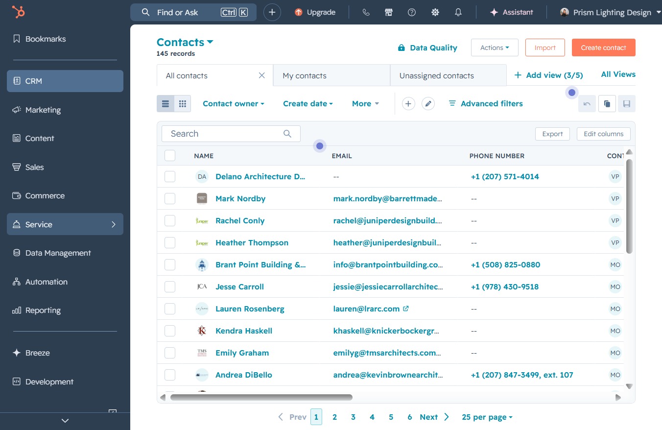This screenshot has width=662, height=430.
Task: Save the view with floppy disk icon
Action: [x=627, y=104]
